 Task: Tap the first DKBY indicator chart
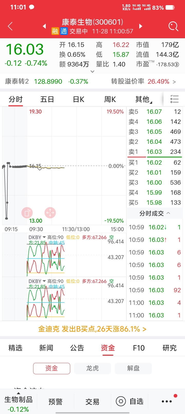(x=64, y=255)
